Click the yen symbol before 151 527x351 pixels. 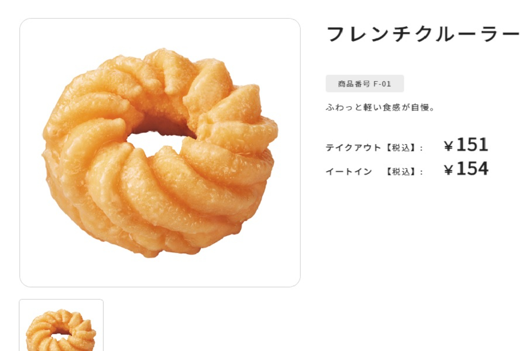[448, 146]
